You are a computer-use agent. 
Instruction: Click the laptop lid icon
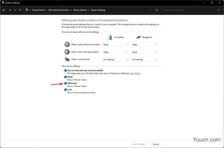(x=67, y=59)
